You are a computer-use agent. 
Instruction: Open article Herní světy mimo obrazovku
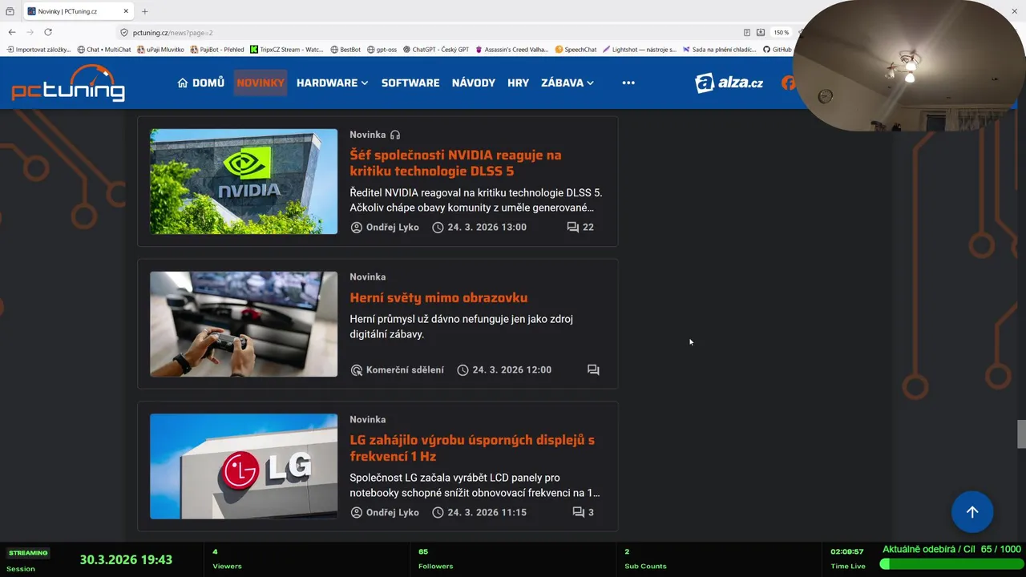[438, 297]
